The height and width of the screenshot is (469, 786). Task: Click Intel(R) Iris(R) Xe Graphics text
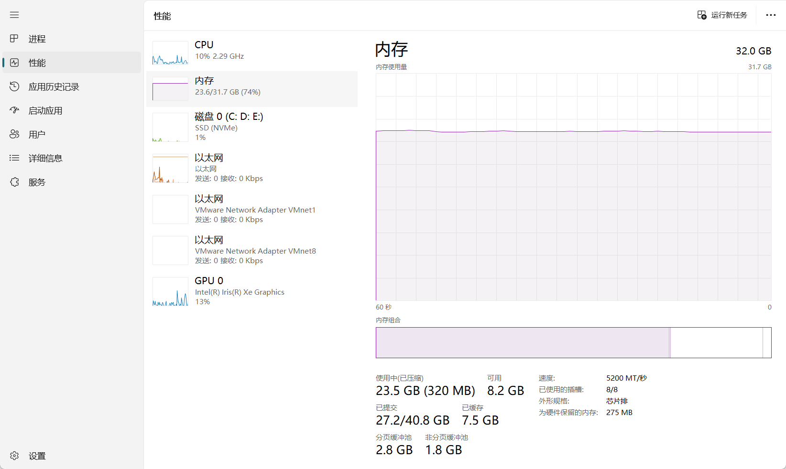(x=240, y=292)
